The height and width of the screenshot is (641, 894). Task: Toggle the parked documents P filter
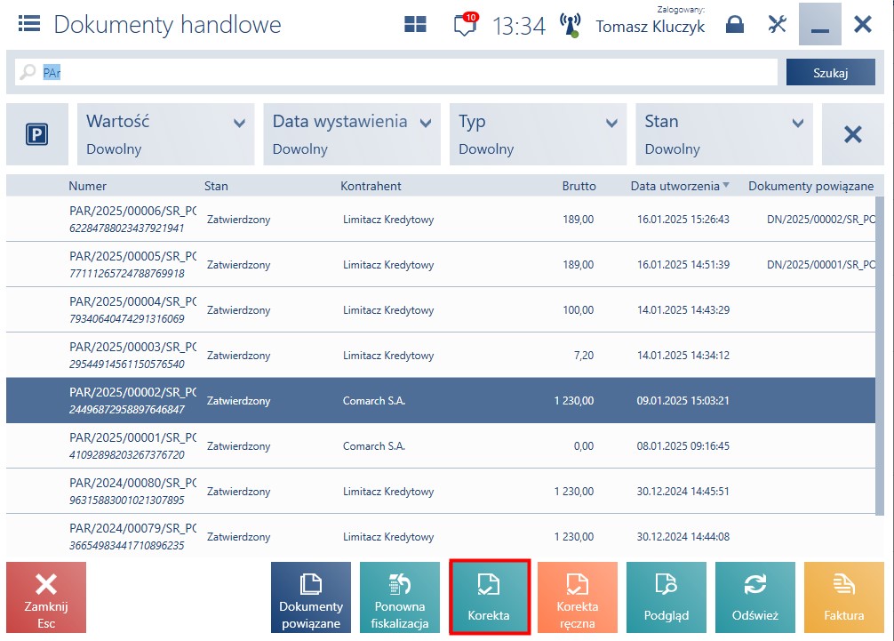[37, 134]
